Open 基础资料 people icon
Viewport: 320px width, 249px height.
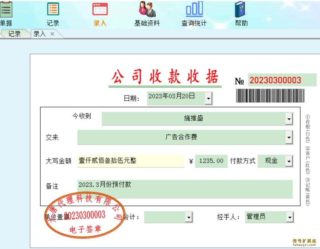point(147,9)
